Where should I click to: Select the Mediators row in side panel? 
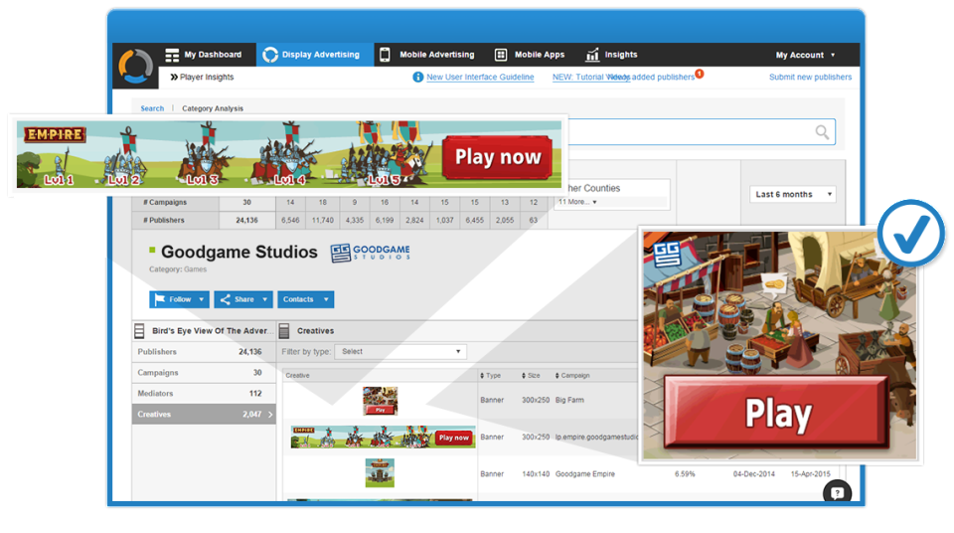click(x=204, y=394)
